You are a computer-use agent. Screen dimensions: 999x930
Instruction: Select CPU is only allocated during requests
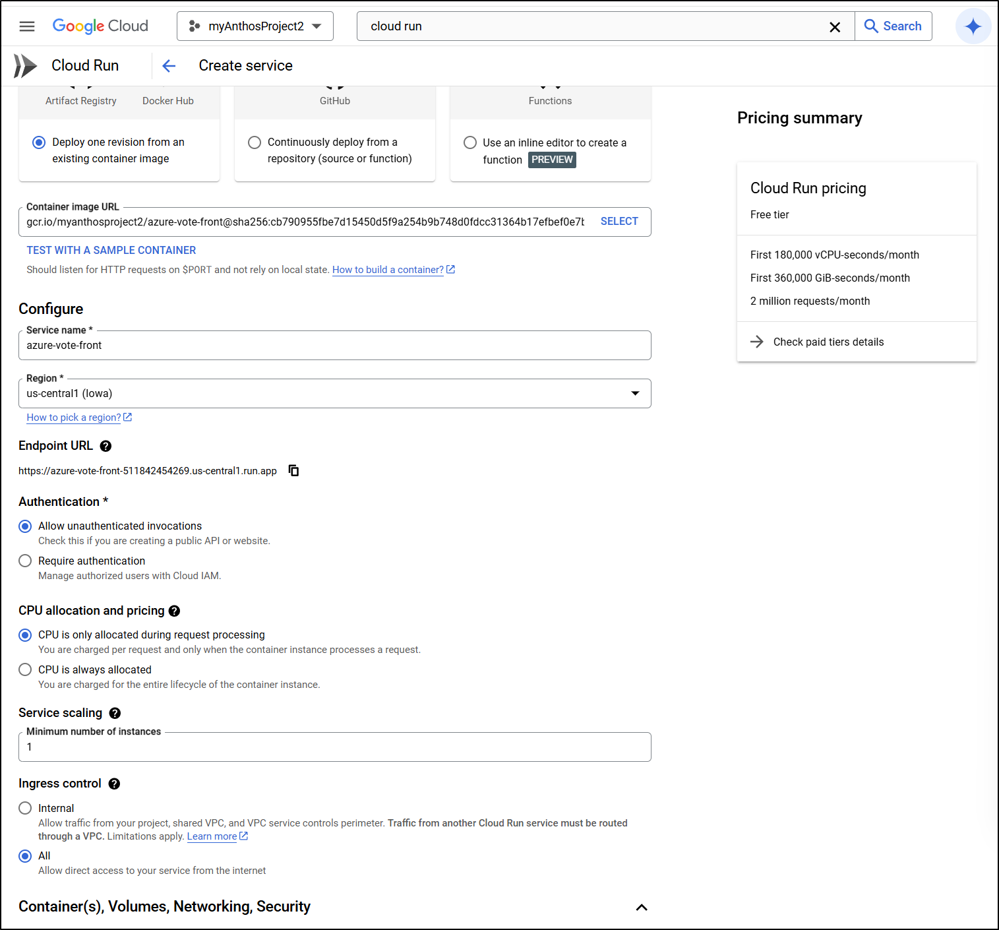(25, 635)
